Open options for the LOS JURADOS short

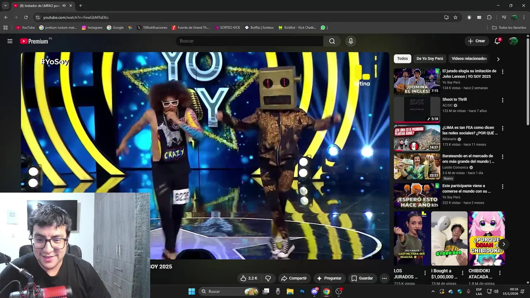coord(425,273)
